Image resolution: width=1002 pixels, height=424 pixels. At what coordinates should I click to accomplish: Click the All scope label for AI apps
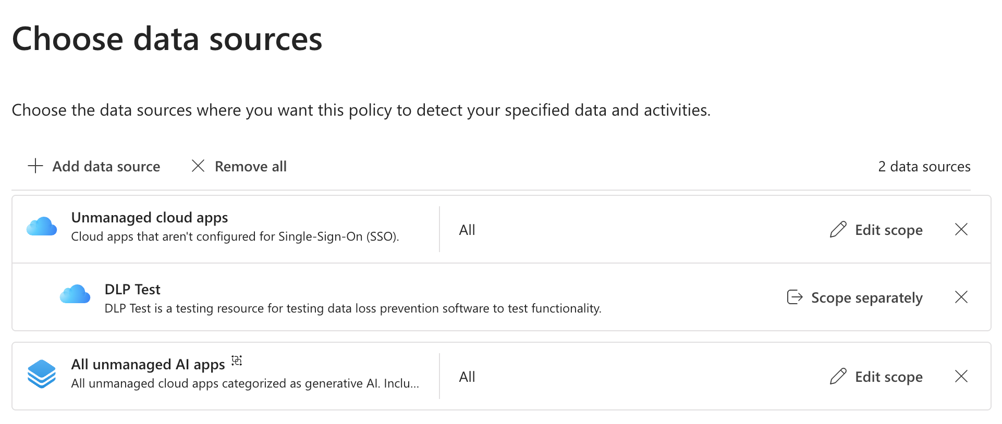click(x=467, y=376)
